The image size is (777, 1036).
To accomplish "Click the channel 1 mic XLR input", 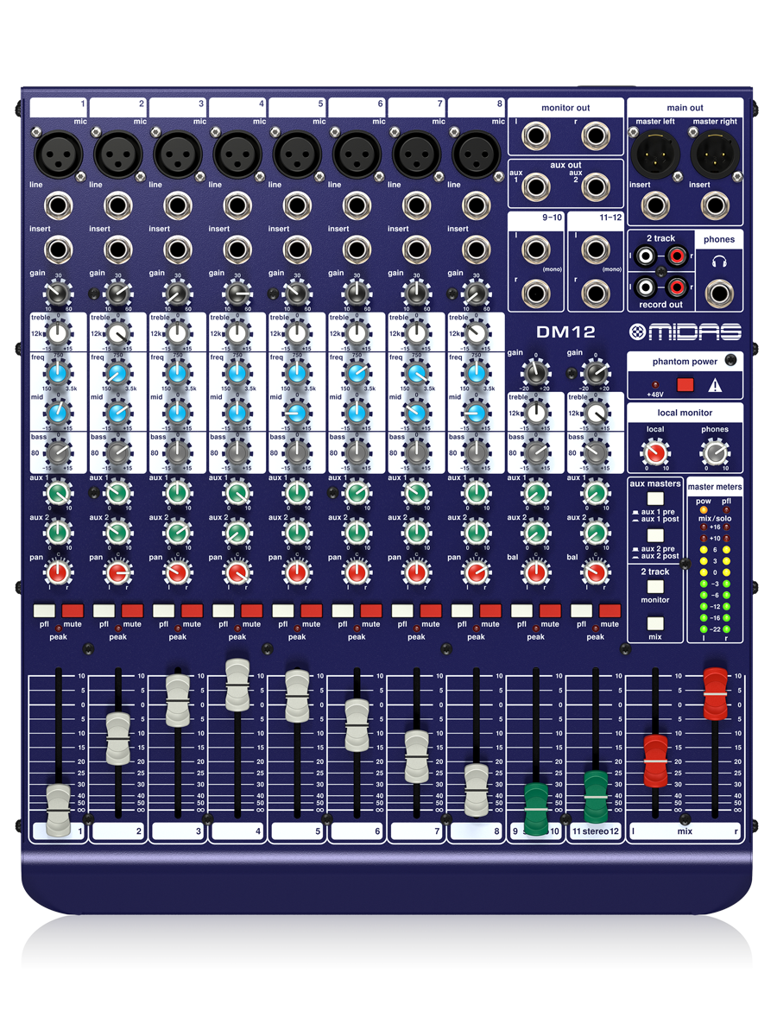I will (x=58, y=155).
